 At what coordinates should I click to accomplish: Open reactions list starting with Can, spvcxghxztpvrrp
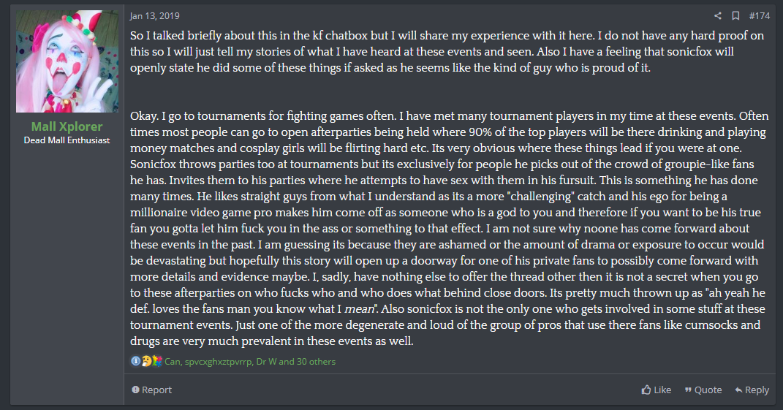pos(250,362)
